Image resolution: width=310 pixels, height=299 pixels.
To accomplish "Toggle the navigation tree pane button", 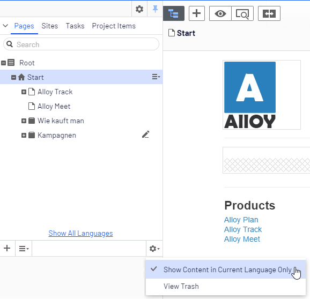I will pos(174,13).
